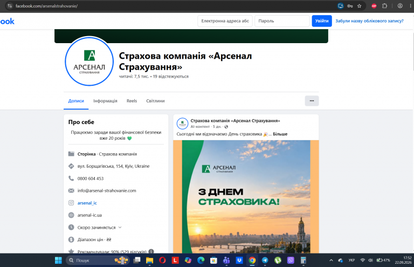Click the Пароль password field
Image resolution: width=414 pixels, height=267 pixels.
pyautogui.click(x=282, y=21)
